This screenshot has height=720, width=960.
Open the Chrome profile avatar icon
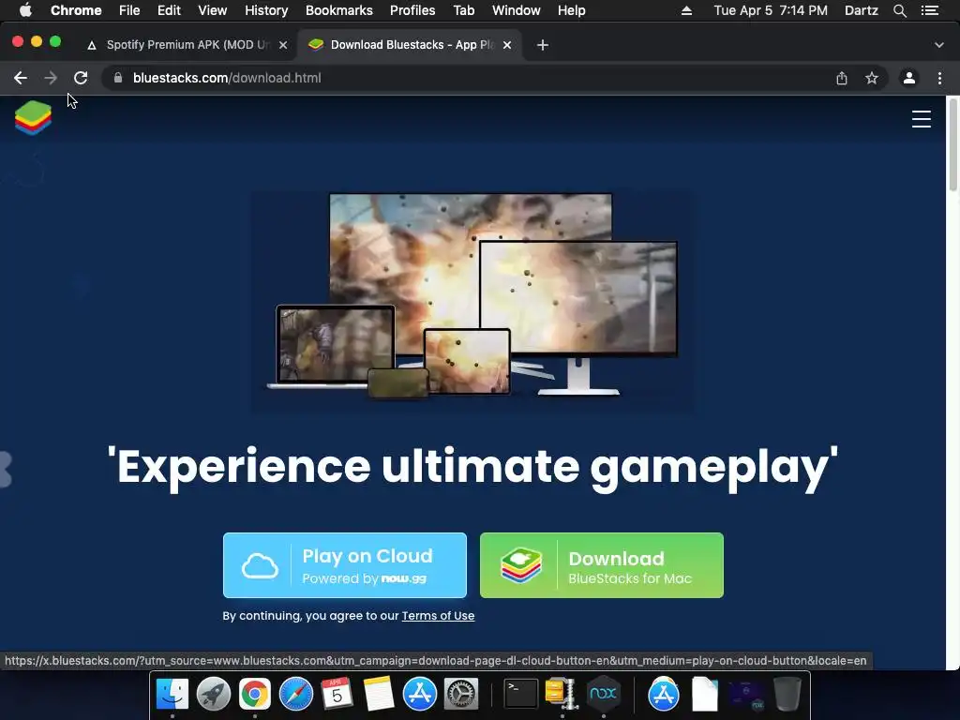pos(909,78)
